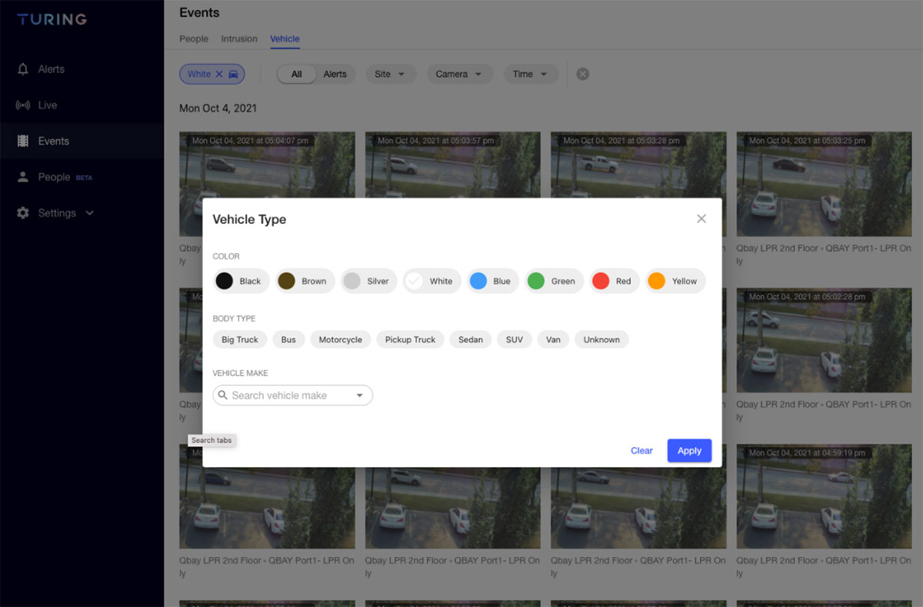
Task: Open Events in the sidebar menu
Action: pyautogui.click(x=82, y=142)
